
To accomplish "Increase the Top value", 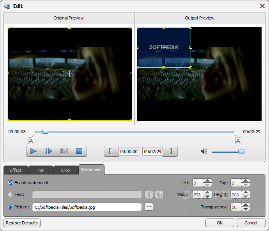I will (246, 181).
